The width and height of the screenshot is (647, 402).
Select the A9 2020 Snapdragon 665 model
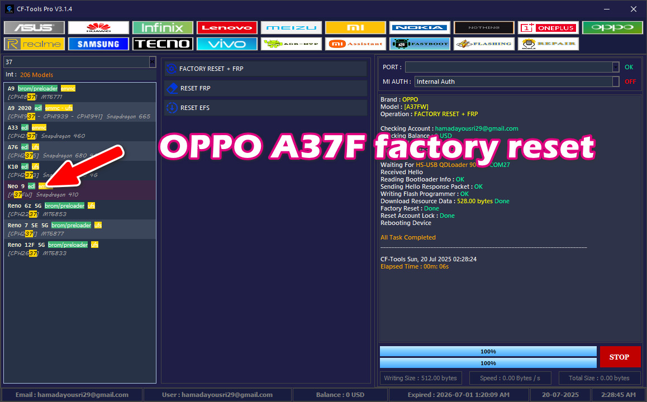click(80, 112)
